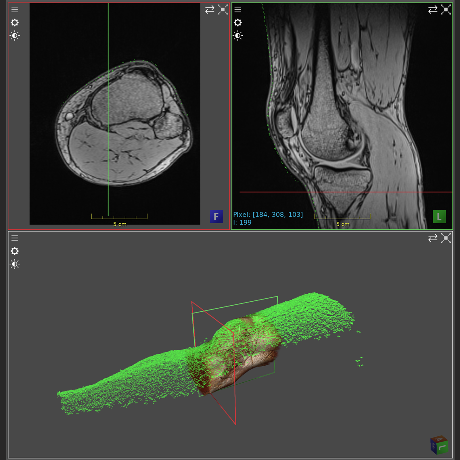460x460 pixels.
Task: Click the green L orientation marker
Action: click(x=439, y=216)
